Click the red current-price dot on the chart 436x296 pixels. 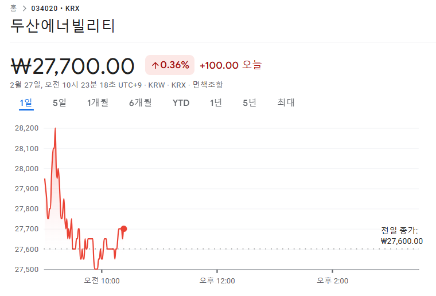point(124,229)
